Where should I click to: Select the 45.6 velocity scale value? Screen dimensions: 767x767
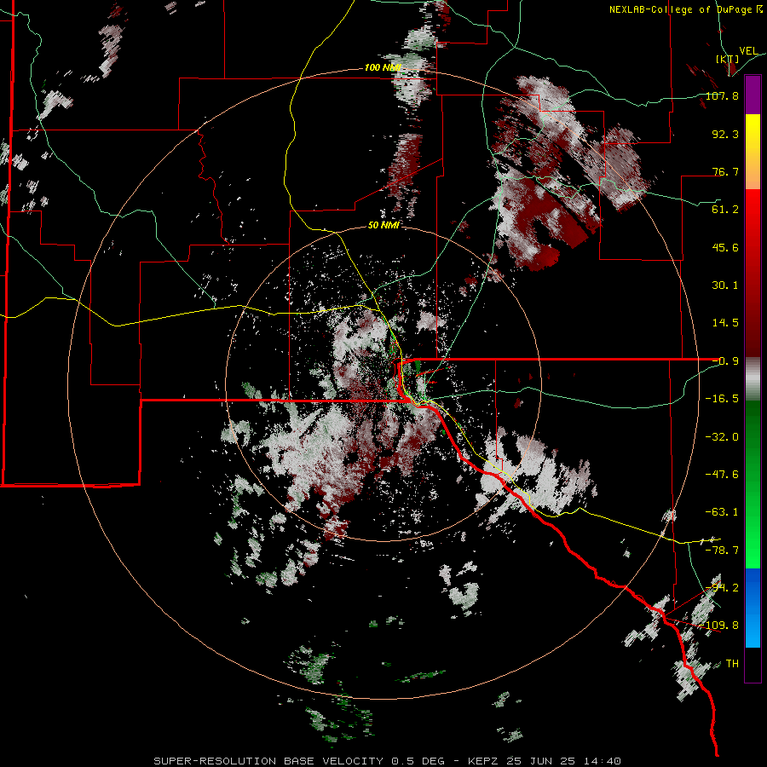tap(725, 247)
